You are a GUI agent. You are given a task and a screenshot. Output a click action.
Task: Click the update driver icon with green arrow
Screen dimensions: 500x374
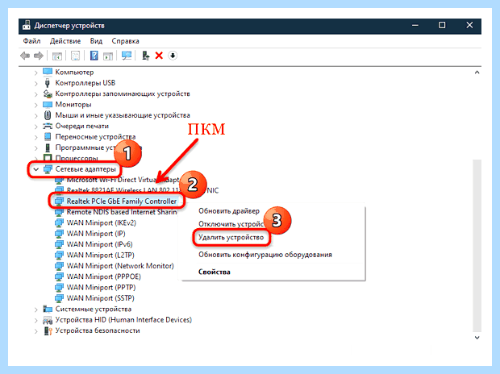coord(145,56)
